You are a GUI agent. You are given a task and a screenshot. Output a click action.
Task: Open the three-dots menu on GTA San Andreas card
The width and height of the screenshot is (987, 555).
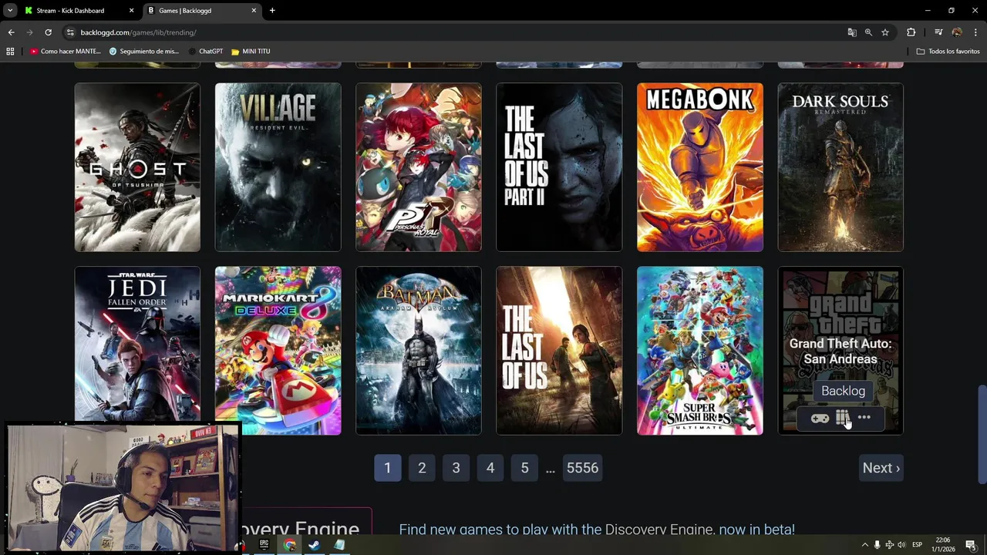click(864, 418)
